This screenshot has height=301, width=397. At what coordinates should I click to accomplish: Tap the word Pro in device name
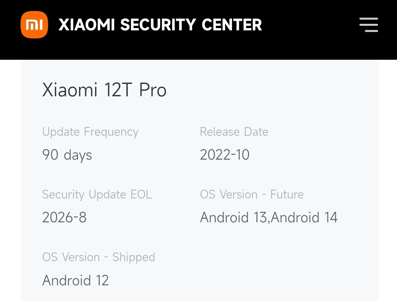click(153, 90)
